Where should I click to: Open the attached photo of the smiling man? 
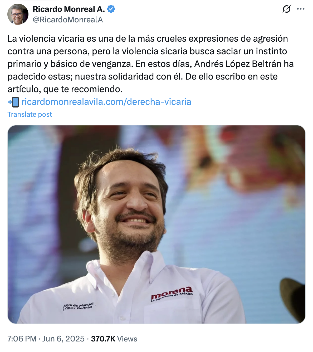(x=156, y=224)
